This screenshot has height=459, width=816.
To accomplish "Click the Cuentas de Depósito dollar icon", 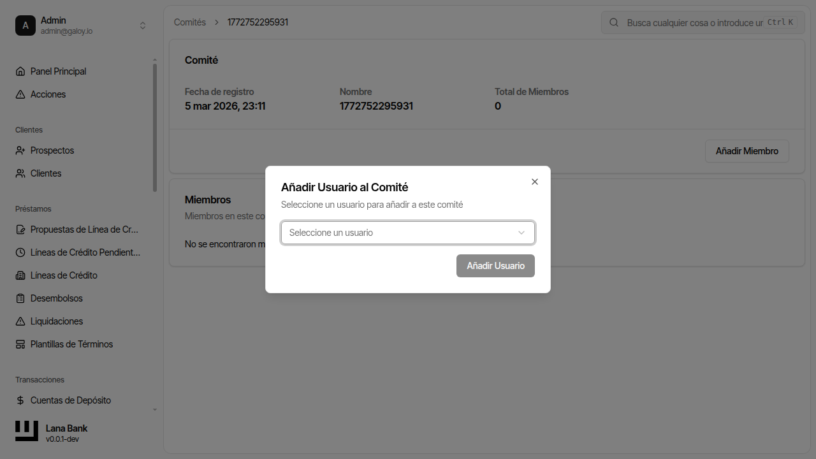I will click(20, 400).
